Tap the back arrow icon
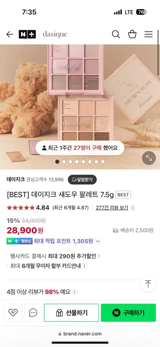The height and width of the screenshot is (347, 160). (10, 34)
